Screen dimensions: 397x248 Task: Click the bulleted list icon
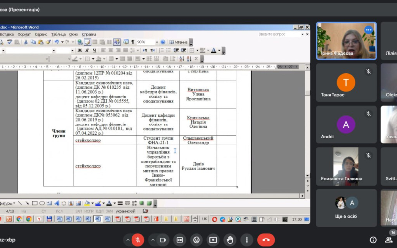pos(168,51)
